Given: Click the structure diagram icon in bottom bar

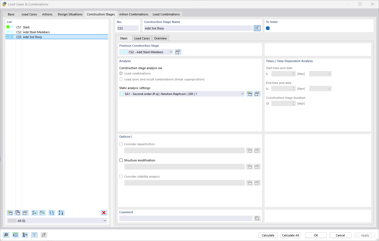Looking at the screenshot, I should coord(34,235).
